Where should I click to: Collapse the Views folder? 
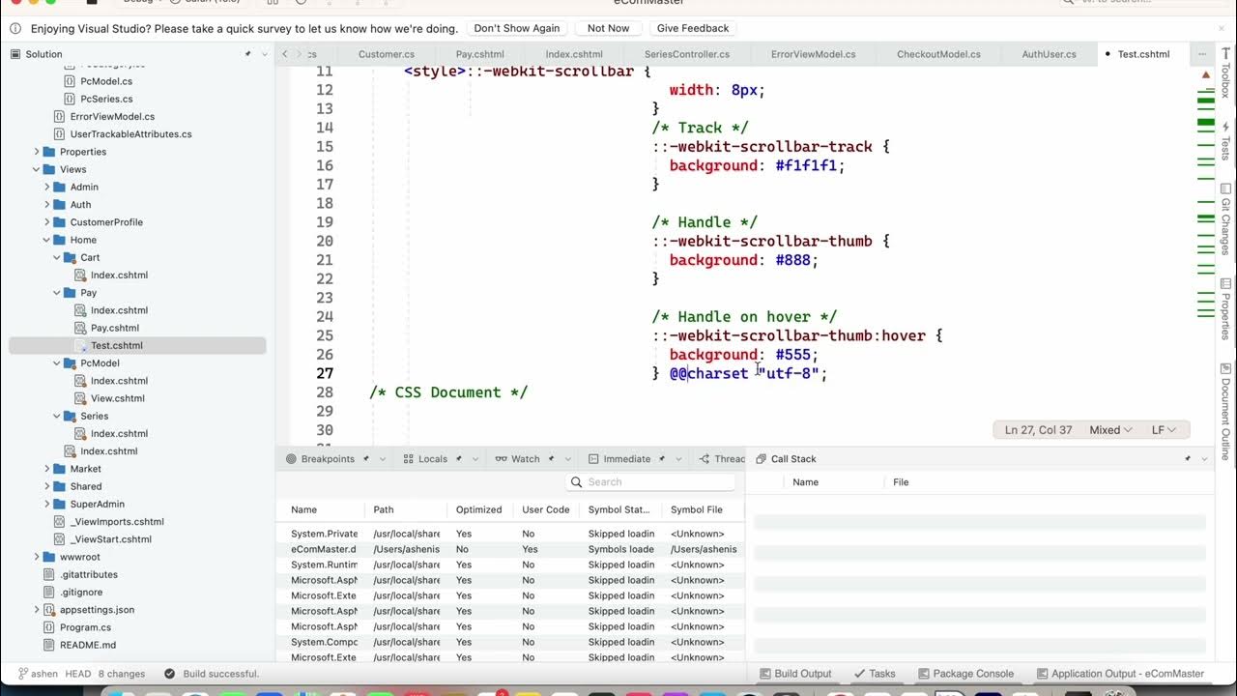click(37, 169)
